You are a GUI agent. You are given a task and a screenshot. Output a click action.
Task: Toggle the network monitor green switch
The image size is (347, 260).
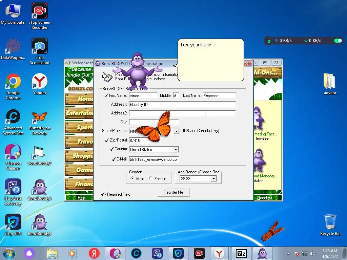[338, 41]
